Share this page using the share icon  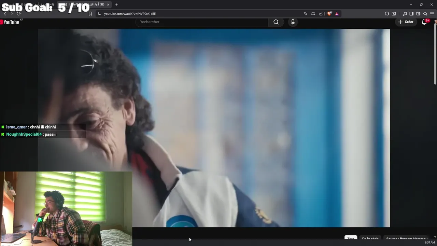point(321,14)
